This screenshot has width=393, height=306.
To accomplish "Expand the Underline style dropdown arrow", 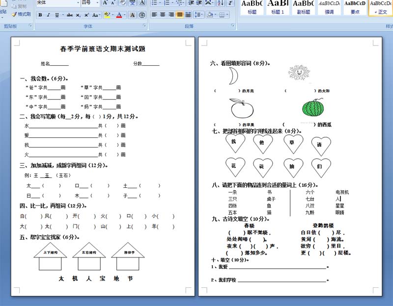I will pyautogui.click(x=62, y=15).
